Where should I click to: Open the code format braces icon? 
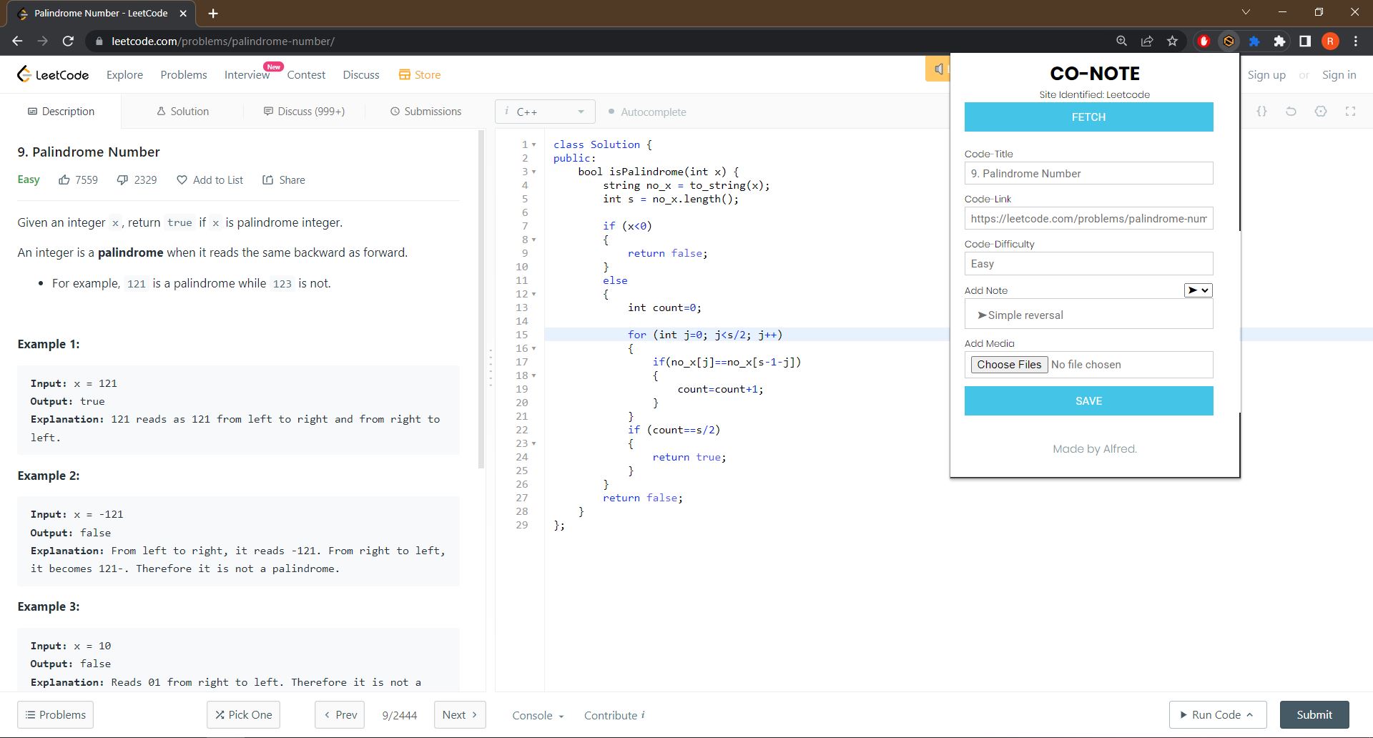[x=1261, y=112]
